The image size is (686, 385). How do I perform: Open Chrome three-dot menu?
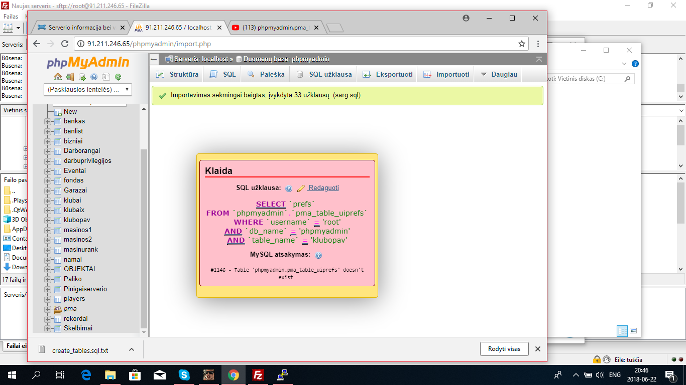538,44
